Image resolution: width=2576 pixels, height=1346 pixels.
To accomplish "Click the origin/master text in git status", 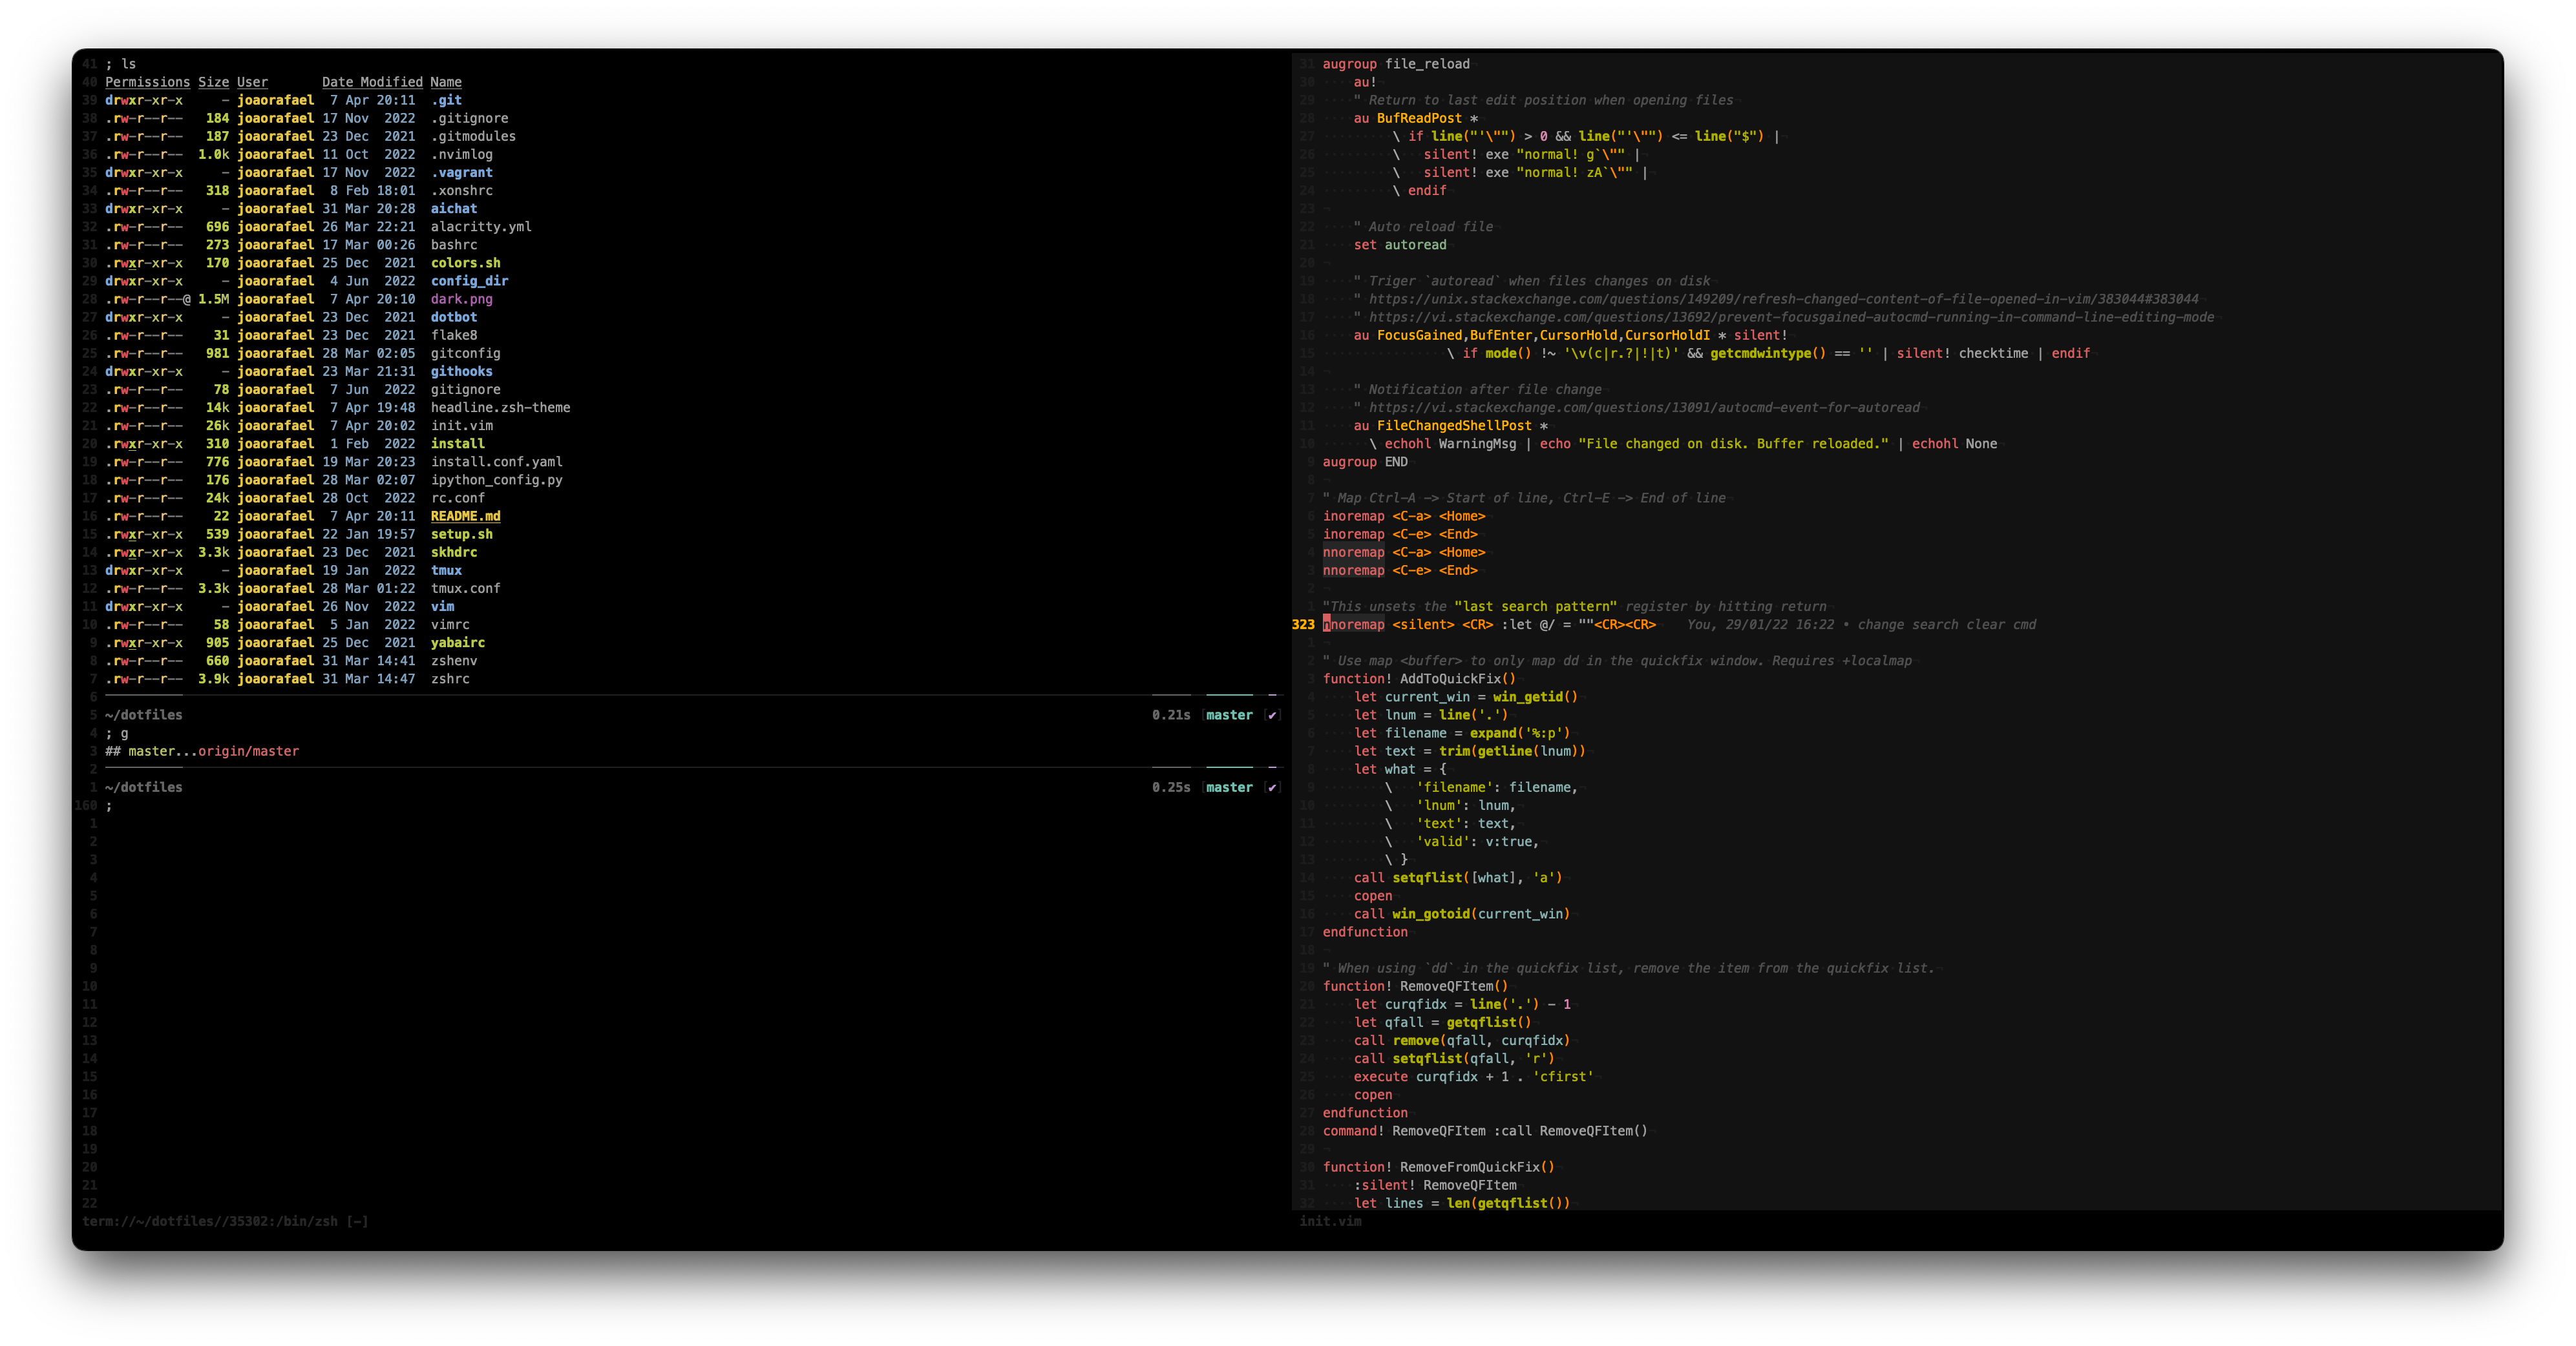I will [248, 751].
